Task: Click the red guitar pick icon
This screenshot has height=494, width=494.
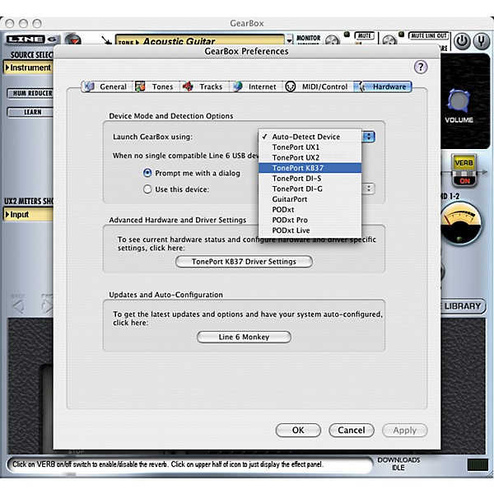Action: point(72,41)
